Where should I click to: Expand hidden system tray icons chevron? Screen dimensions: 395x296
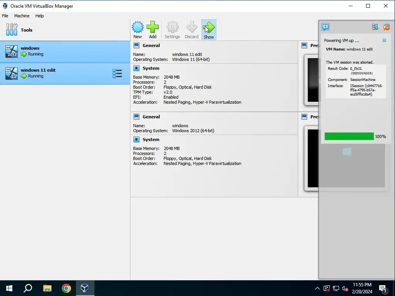click(x=317, y=288)
